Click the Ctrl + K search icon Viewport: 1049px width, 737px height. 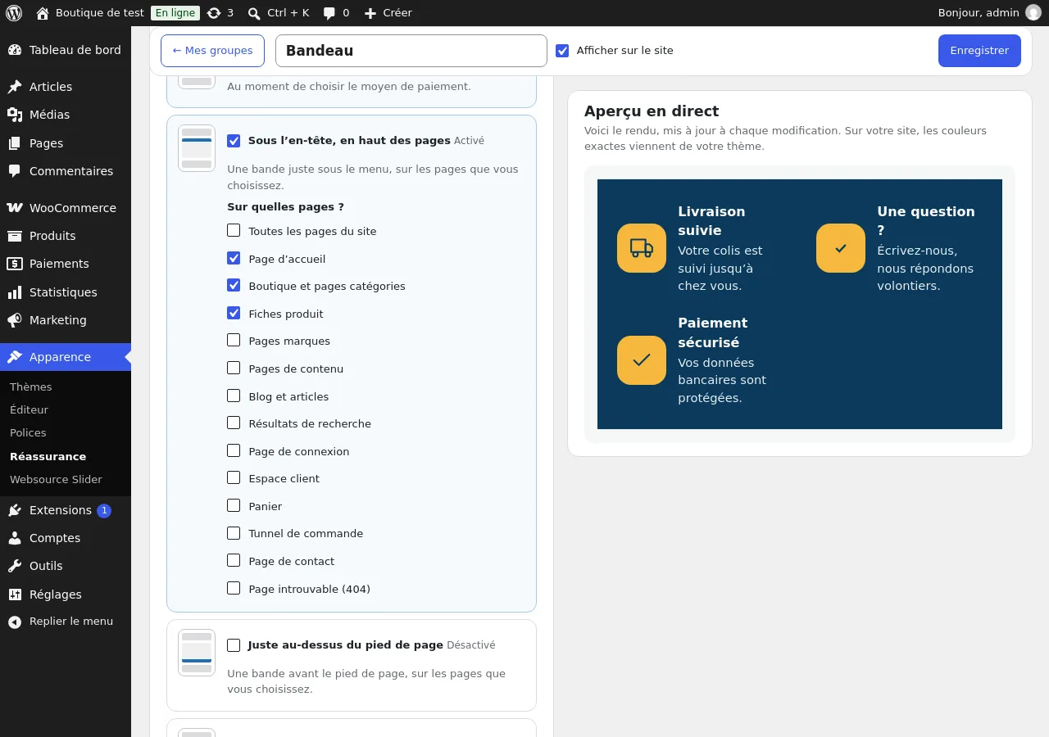point(254,13)
